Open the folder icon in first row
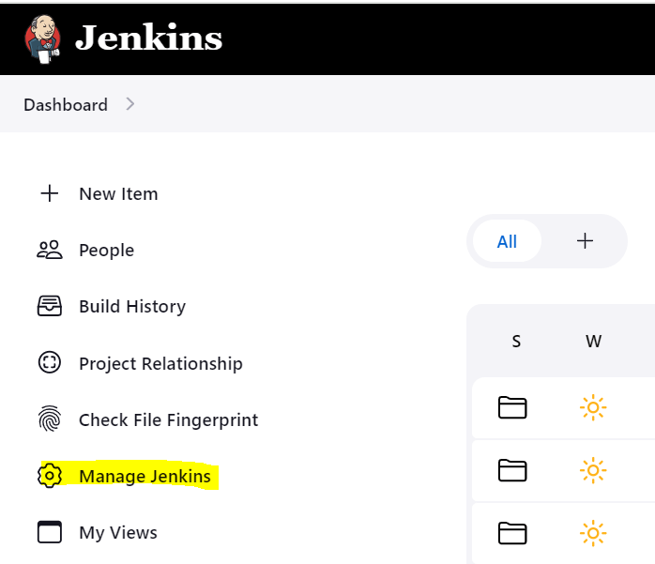This screenshot has height=564, width=655. click(512, 407)
